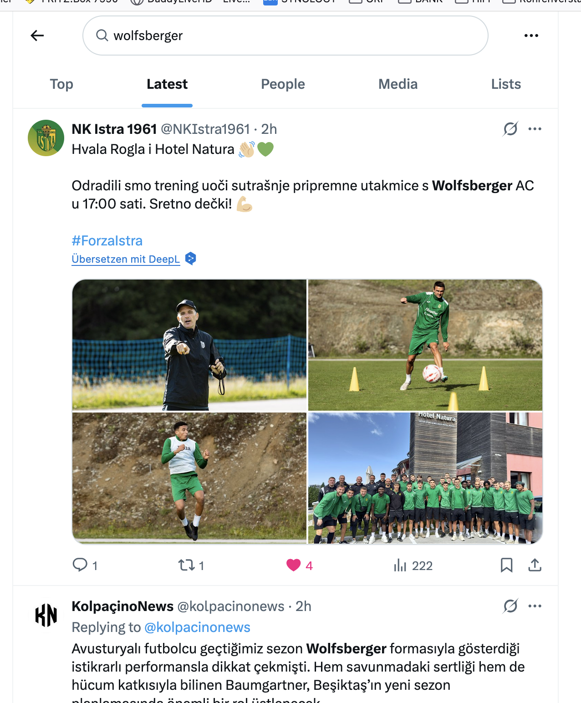The image size is (581, 703).
Task: Switch to the People tab
Action: (283, 84)
